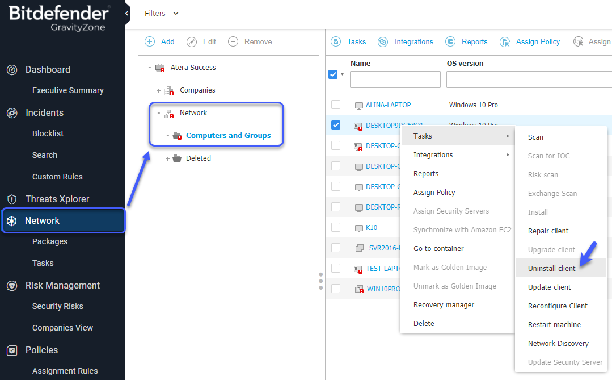Image resolution: width=612 pixels, height=380 pixels.
Task: Click the Companies building icon
Action: [169, 91]
